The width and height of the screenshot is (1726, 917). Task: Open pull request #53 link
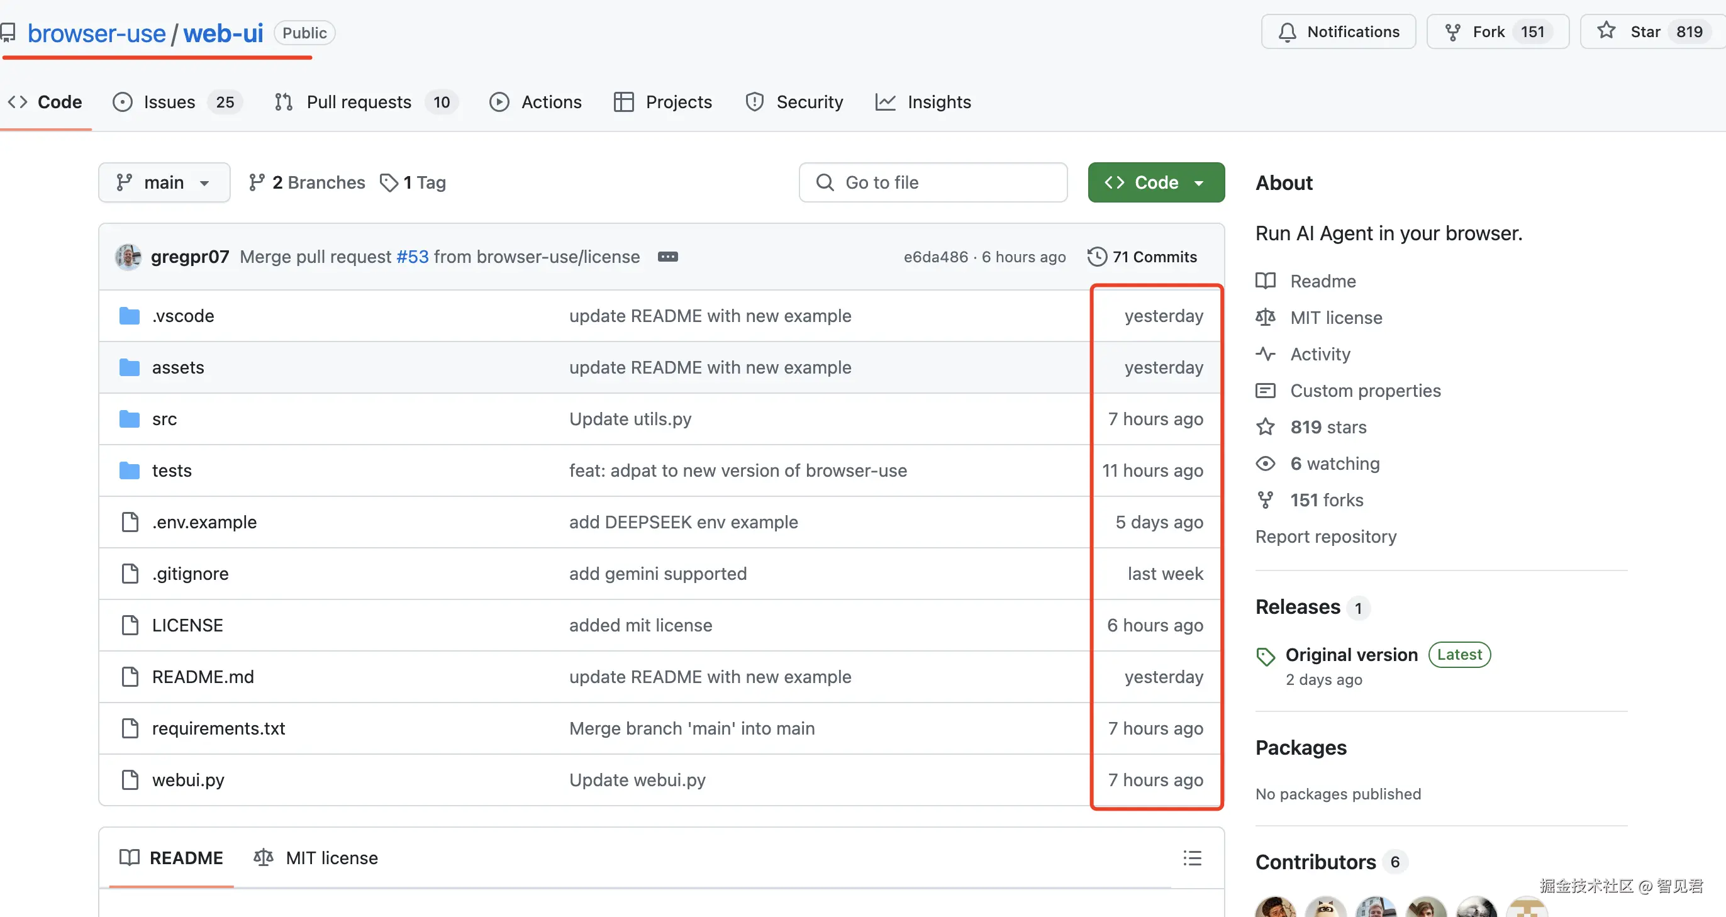[x=412, y=257]
